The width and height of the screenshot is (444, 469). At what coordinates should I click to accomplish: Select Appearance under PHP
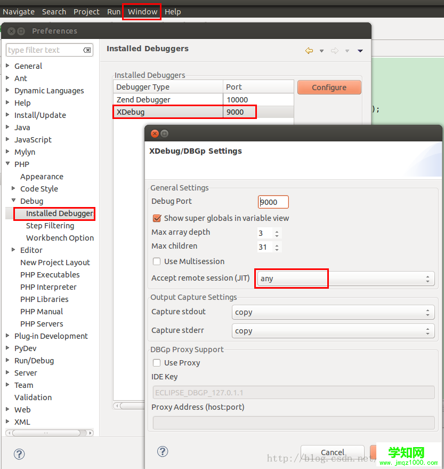(x=42, y=177)
